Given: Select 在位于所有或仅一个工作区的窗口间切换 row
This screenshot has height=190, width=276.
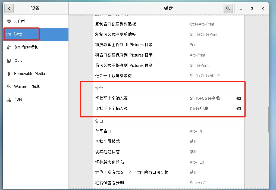Looking at the screenshot, I should (169, 172).
